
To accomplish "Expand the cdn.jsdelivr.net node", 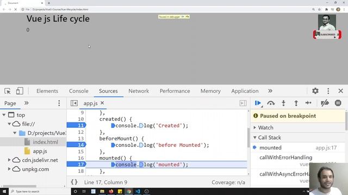I will (x=9, y=160).
